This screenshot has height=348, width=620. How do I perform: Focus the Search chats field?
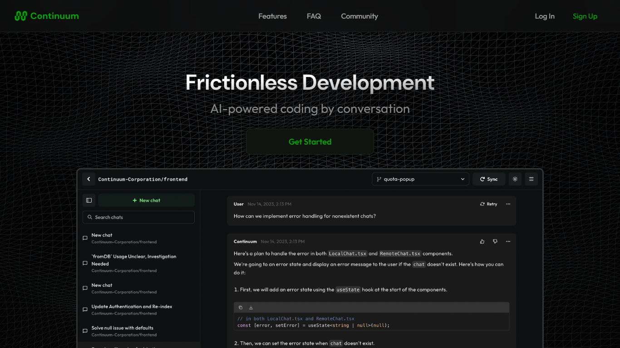click(138, 217)
